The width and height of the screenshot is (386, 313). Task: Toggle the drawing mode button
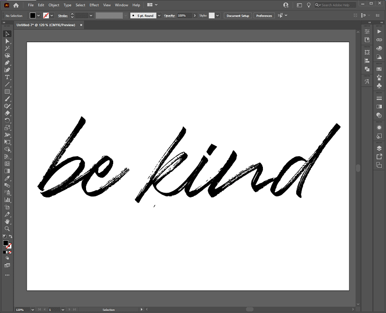pyautogui.click(x=7, y=258)
